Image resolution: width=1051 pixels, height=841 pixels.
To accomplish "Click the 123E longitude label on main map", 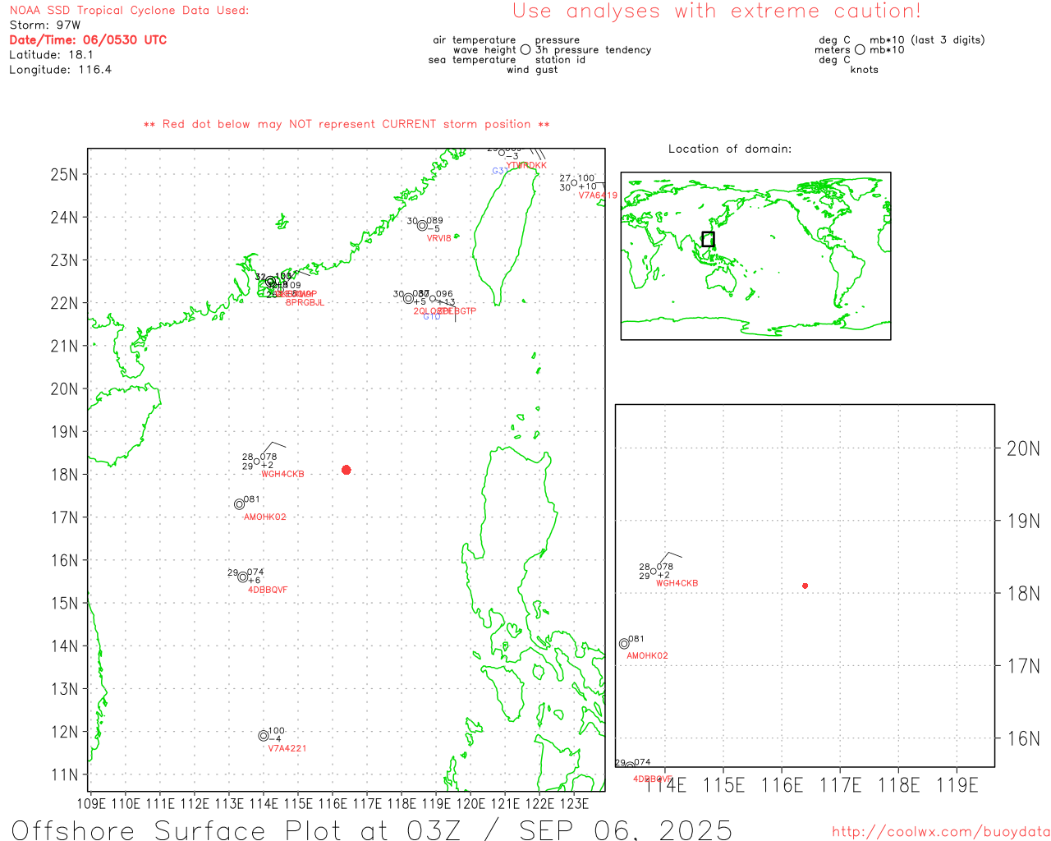I will pyautogui.click(x=574, y=803).
